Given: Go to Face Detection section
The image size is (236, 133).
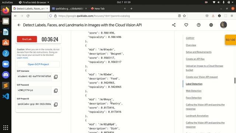Looking at the screenshot, I should (194, 98).
